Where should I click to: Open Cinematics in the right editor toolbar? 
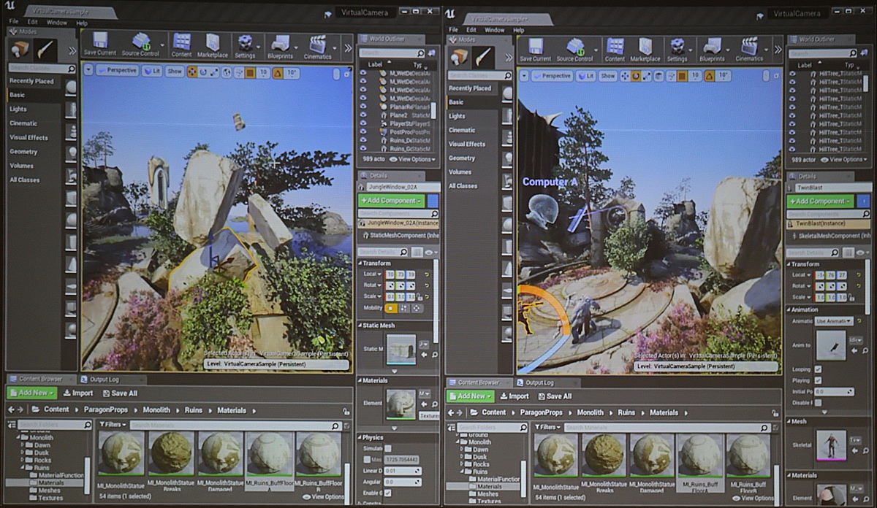(749, 48)
